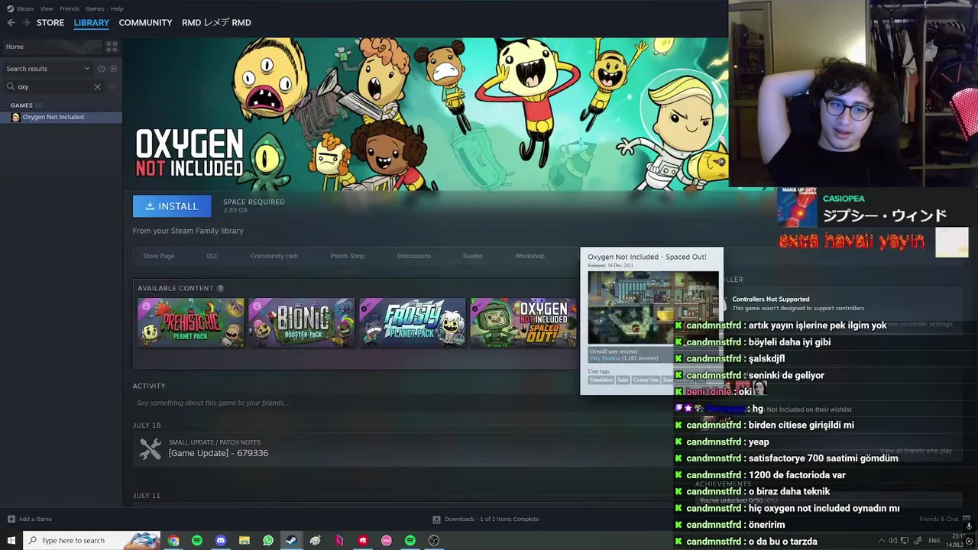
Task: Open File Explorer from taskbar
Action: [244, 540]
